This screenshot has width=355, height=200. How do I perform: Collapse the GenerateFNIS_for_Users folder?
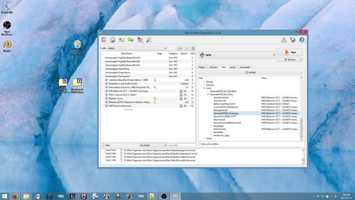coord(208,94)
